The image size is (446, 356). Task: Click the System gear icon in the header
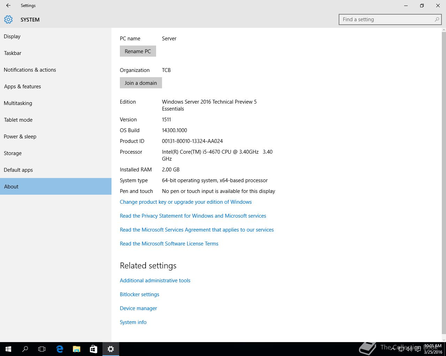coord(8,19)
